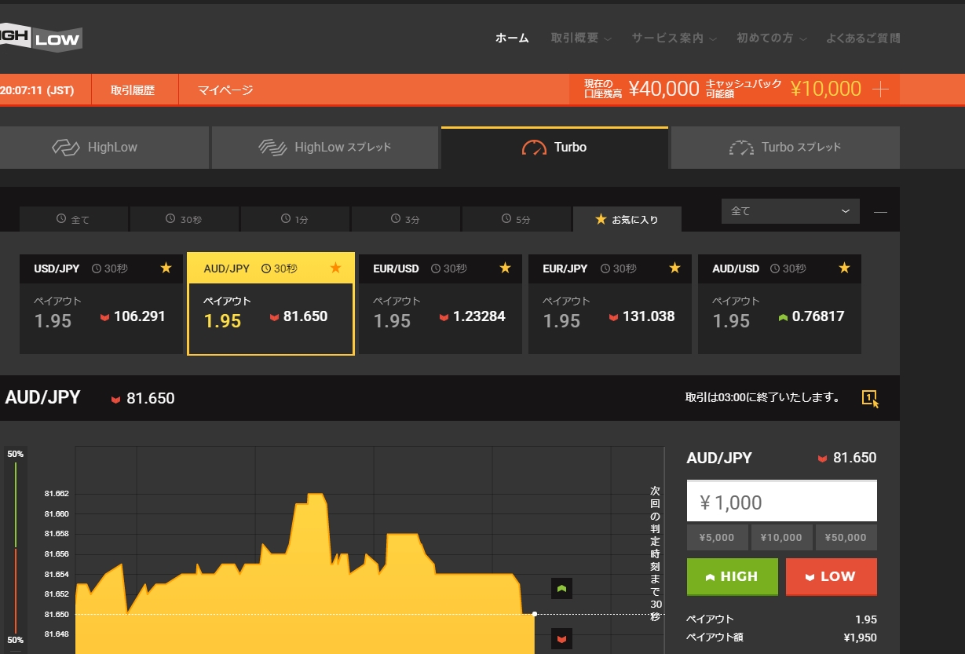
Task: Set amount with ¥50,000 button
Action: pyautogui.click(x=846, y=538)
